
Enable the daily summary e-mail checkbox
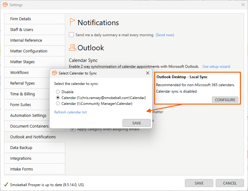click(71, 35)
